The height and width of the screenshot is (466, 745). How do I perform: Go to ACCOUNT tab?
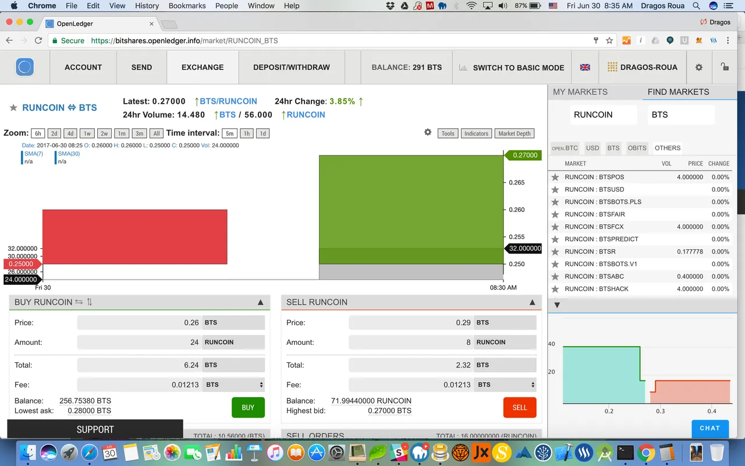point(83,67)
